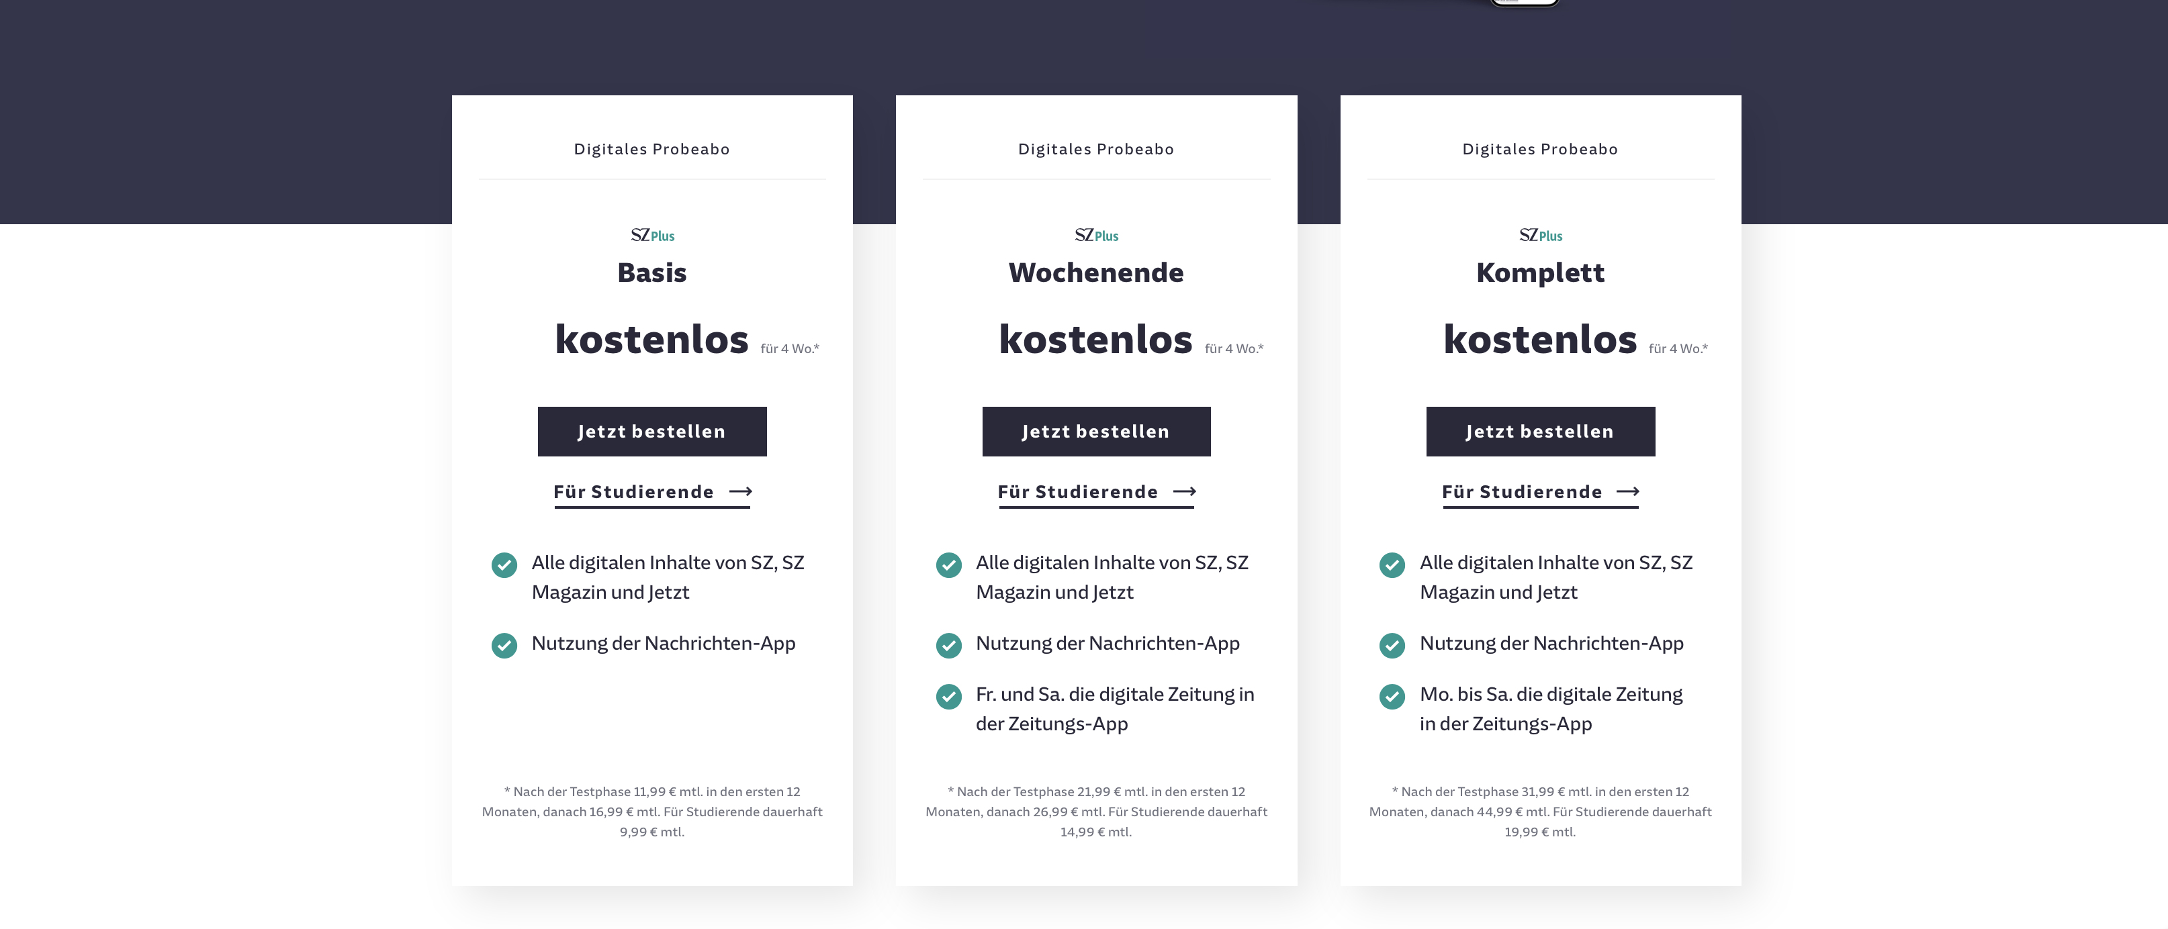Click the SZ Plus logo above Wochenende

[1096, 236]
